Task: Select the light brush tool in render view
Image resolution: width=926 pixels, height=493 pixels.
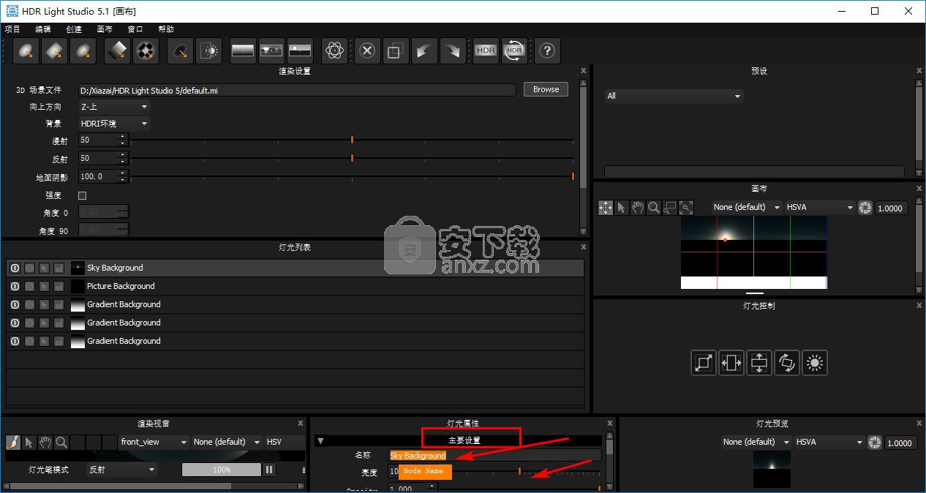Action: tap(13, 442)
